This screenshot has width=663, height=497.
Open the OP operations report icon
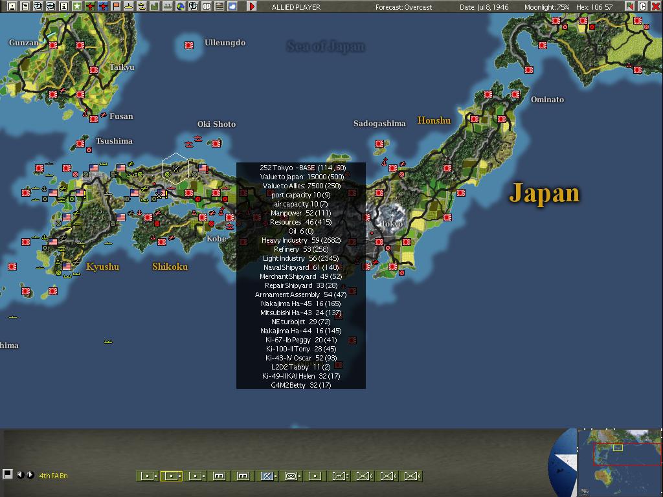pyautogui.click(x=207, y=6)
